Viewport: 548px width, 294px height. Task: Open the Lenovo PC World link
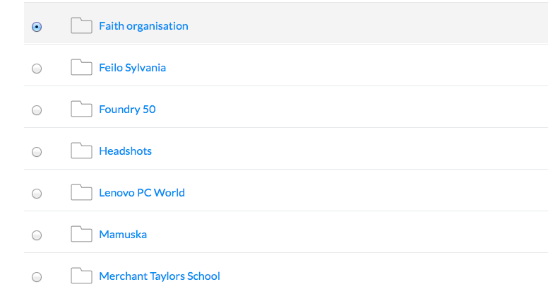[142, 193]
